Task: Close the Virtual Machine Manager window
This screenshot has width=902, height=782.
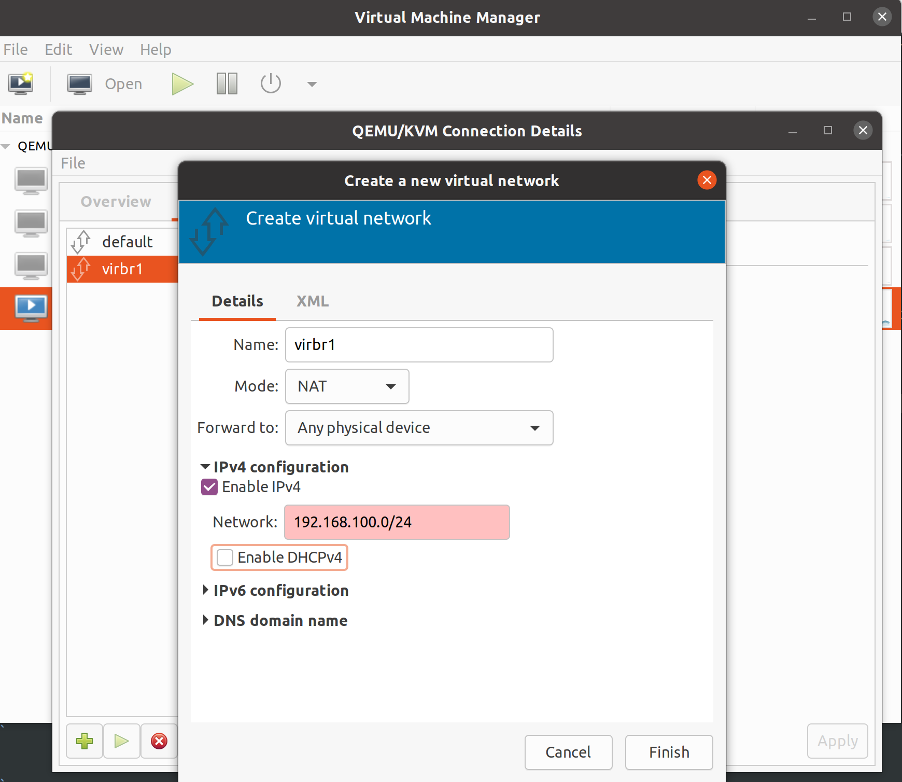Action: click(882, 17)
